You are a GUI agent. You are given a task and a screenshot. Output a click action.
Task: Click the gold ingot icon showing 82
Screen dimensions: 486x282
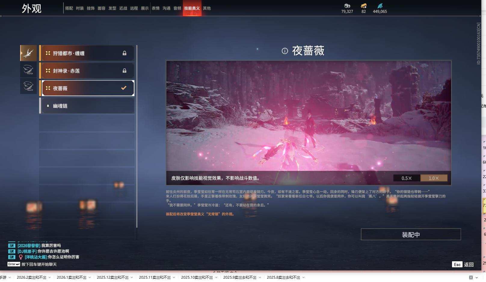coord(363,5)
